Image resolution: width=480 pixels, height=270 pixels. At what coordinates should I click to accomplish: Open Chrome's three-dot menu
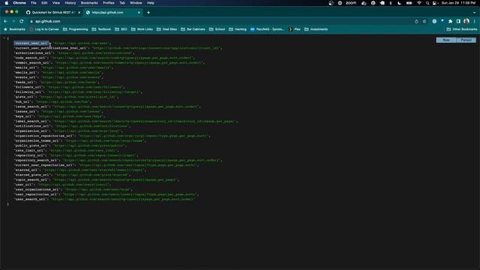click(475, 22)
